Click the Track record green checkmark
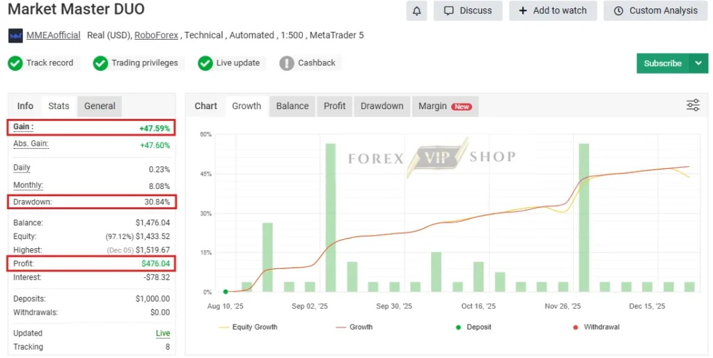Viewport: 713px width, 358px height. pos(15,63)
